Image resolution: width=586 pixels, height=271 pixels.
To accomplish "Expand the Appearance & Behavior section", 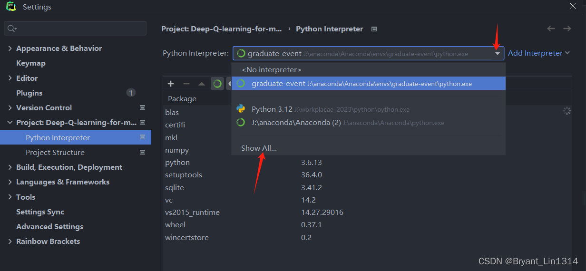I will click(x=10, y=48).
